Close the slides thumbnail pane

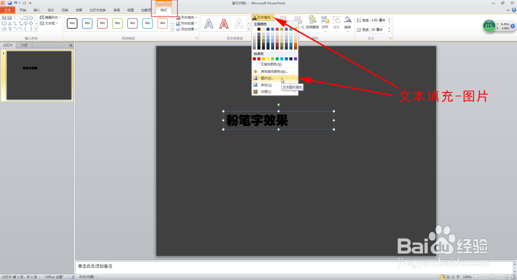pos(70,45)
